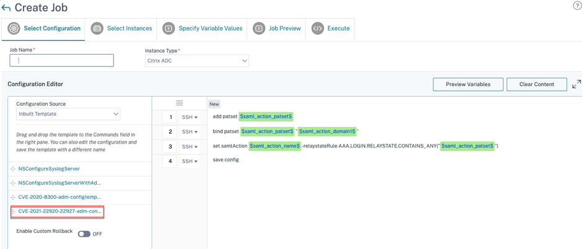Image resolution: width=582 pixels, height=249 pixels.
Task: Grab the drag handle for CVE-2020-8300 template
Action: point(13,197)
